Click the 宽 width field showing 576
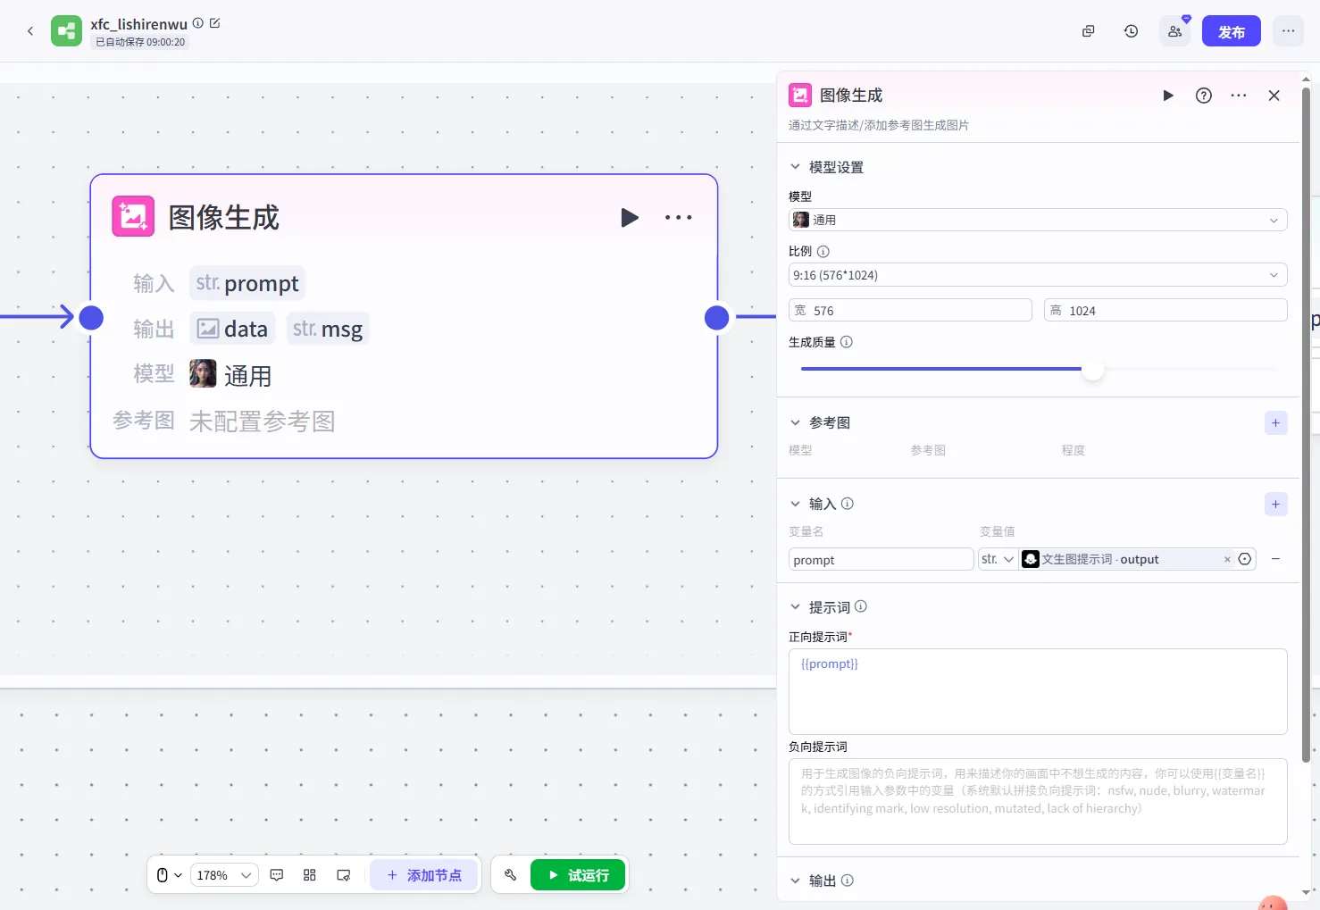The image size is (1320, 910). coord(910,310)
